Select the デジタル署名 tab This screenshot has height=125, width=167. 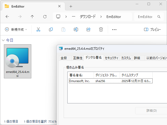coord(93,58)
